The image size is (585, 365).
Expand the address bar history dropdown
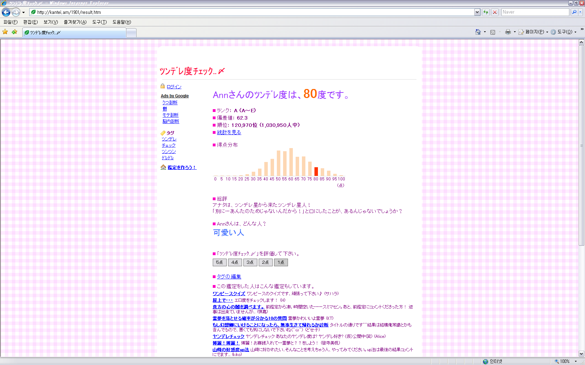tap(477, 12)
